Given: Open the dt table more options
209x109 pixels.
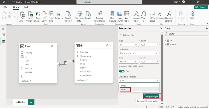Looking at the screenshot, I should pyautogui.click(x=111, y=46).
